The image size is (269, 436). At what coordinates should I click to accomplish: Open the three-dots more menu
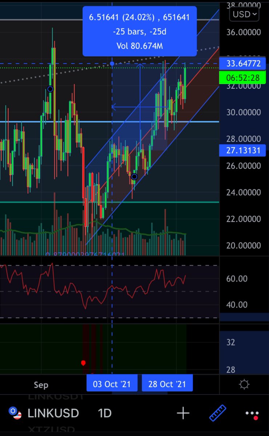tap(252, 414)
